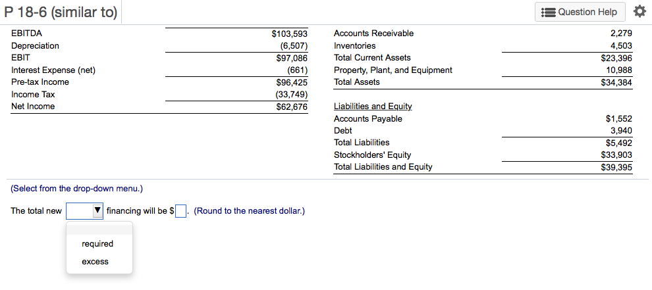Screen dimensions: 652x290
Task: Click 'Interest Expense (net)' label
Action: coord(53,70)
